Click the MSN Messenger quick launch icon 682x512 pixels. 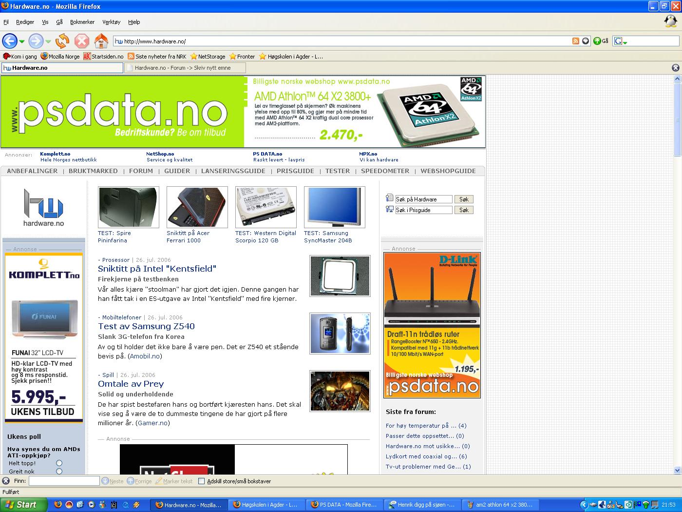click(103, 505)
